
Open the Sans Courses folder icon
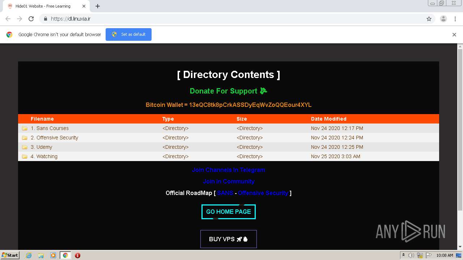[25, 128]
